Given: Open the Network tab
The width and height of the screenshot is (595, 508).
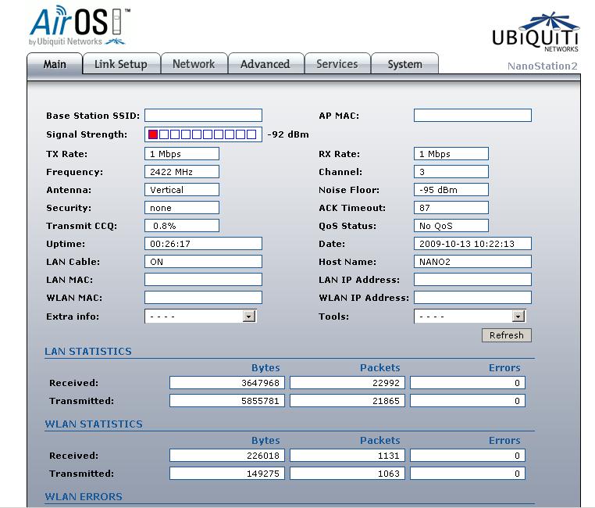Looking at the screenshot, I should [x=194, y=64].
